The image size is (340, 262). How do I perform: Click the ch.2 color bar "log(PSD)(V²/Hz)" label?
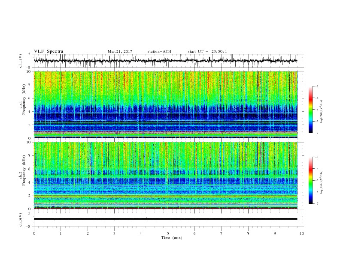click(322, 182)
